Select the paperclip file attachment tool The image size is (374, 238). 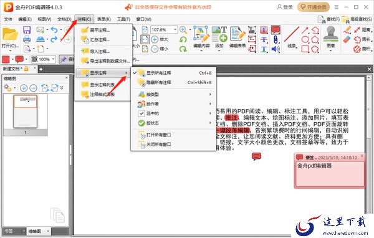[276, 40]
